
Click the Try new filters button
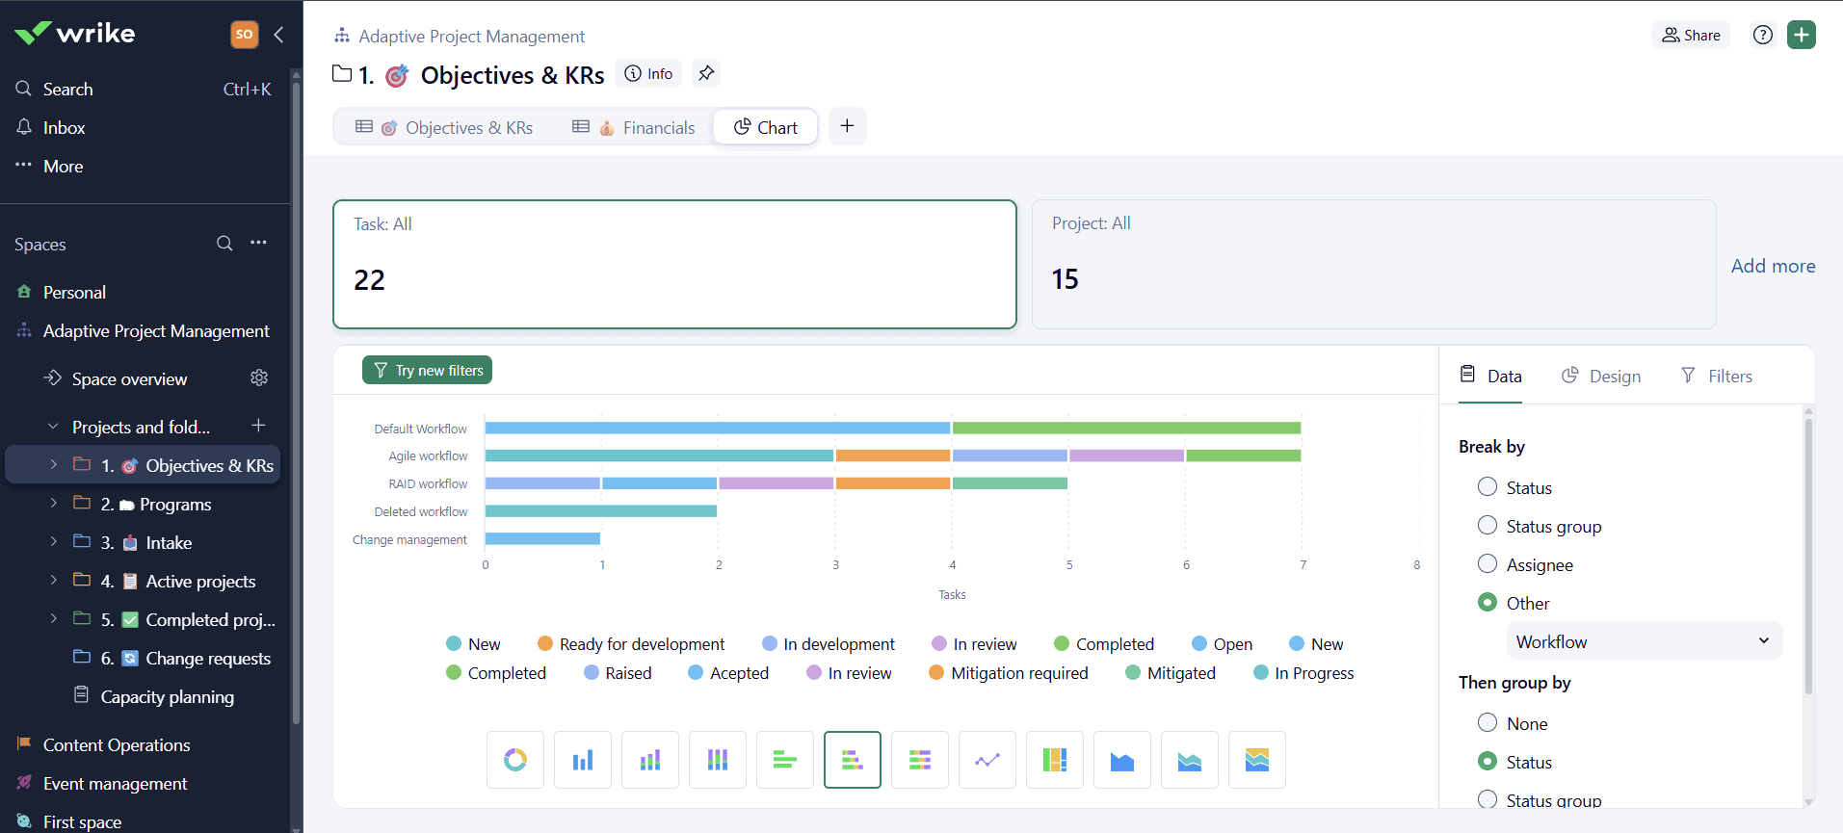[427, 370]
